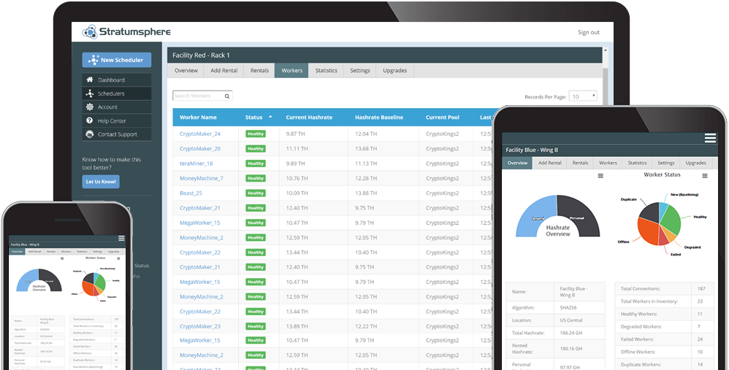Select the Overview tab on the tablet

[517, 163]
